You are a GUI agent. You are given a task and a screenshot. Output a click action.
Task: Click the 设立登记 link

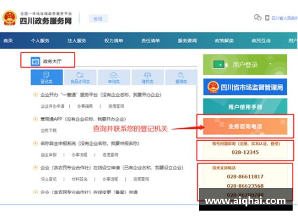point(49,179)
